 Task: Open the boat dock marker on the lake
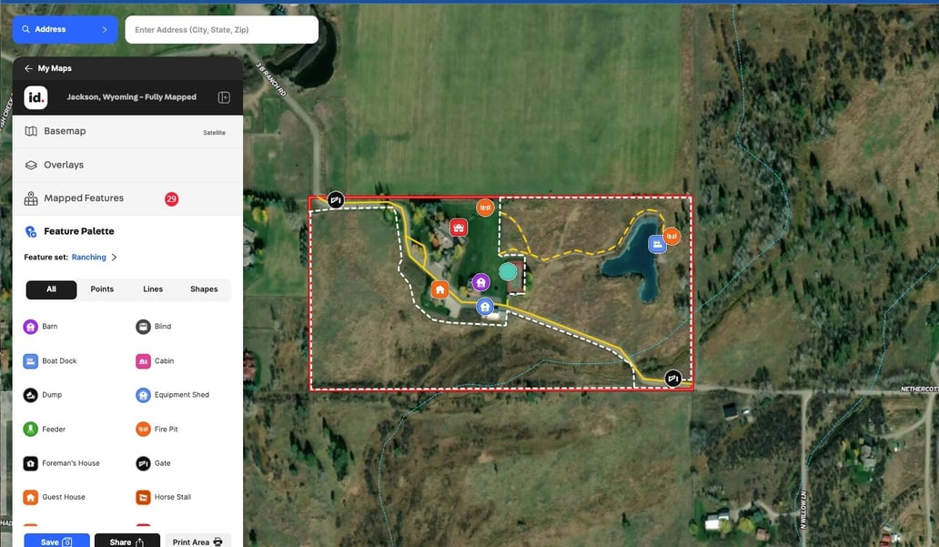coord(657,243)
